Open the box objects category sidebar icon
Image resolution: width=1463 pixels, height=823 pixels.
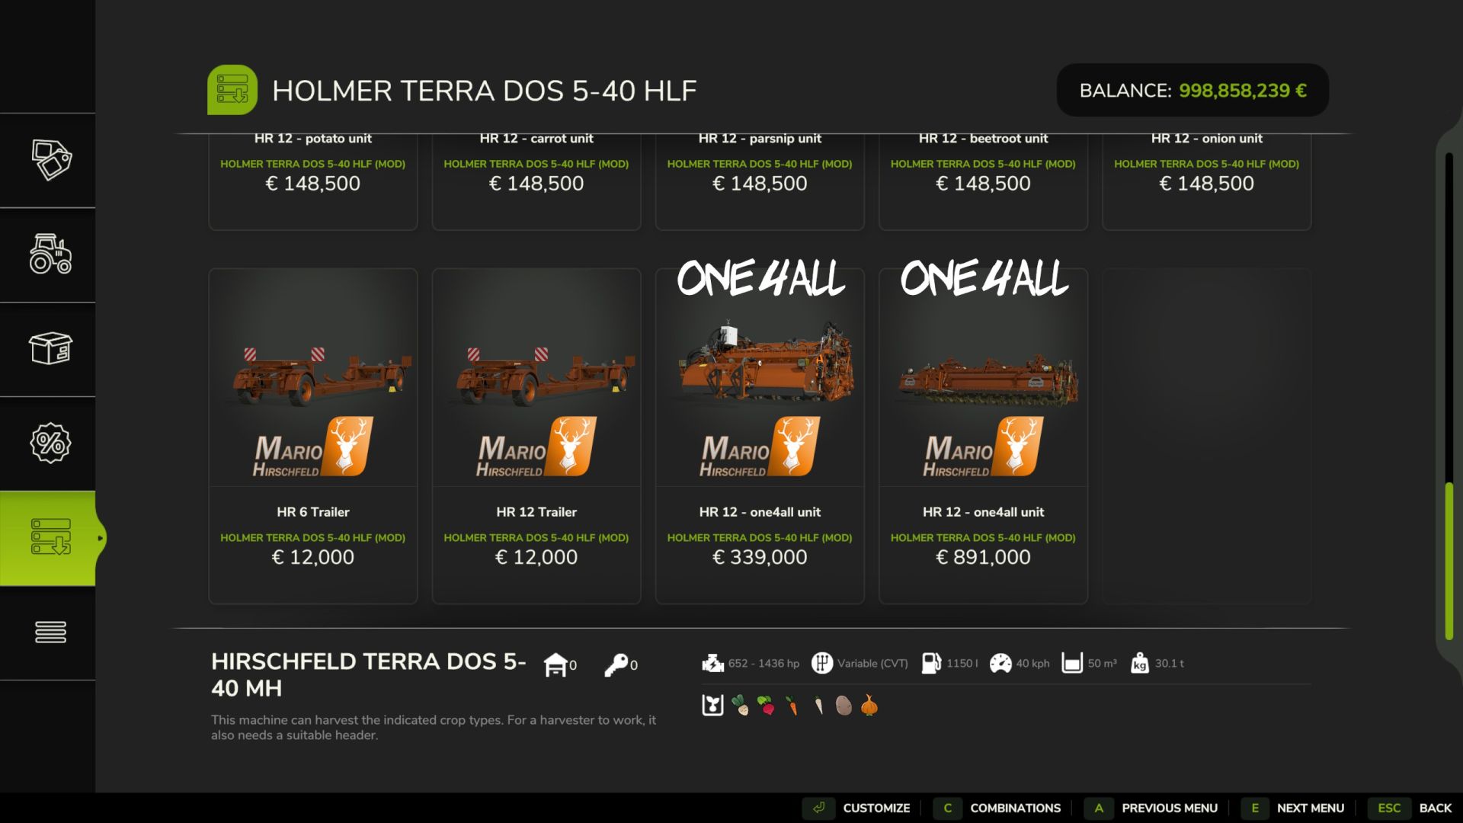point(51,348)
